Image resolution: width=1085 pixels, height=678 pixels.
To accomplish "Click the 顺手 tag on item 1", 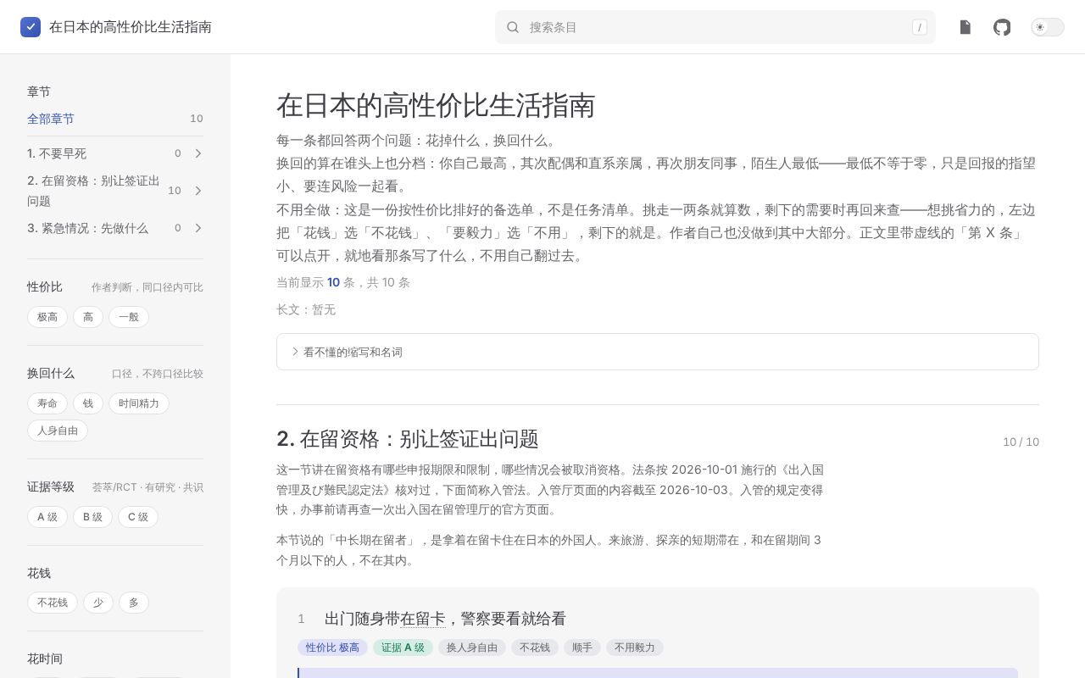I will pos(582,647).
